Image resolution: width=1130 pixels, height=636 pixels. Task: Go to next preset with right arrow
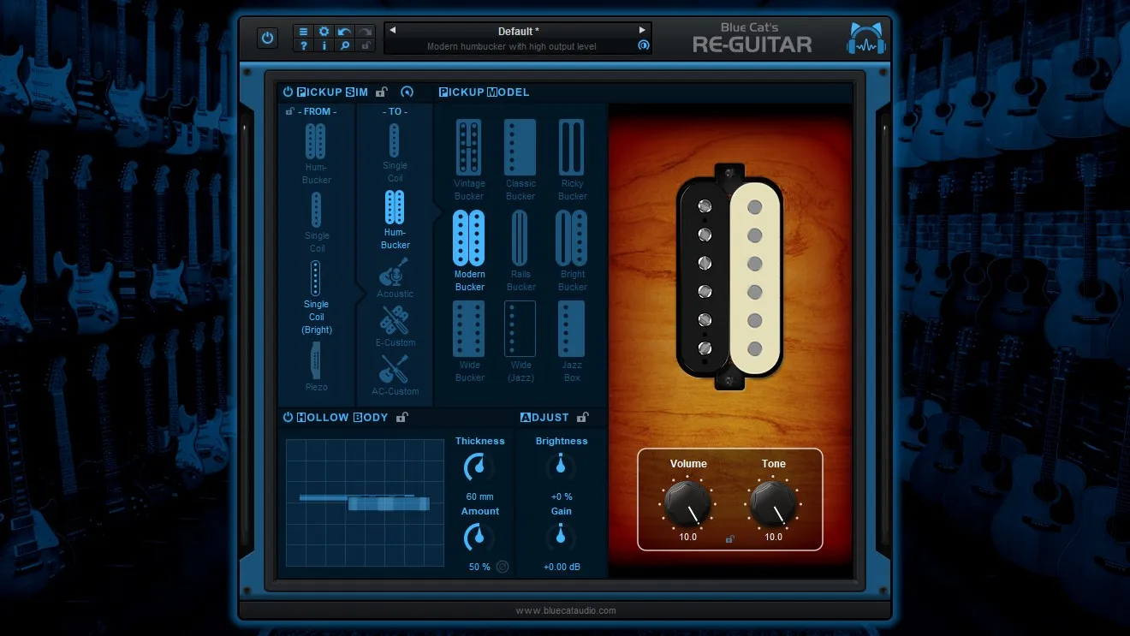642,30
